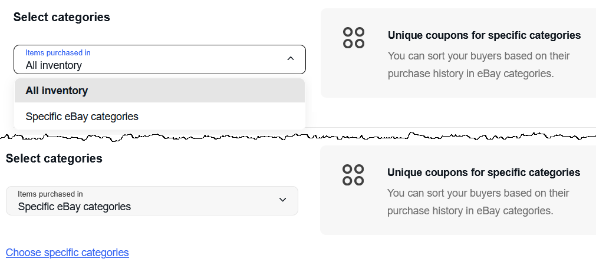Image resolution: width=596 pixels, height=272 pixels.
Task: Click the chevron-down arrow on Specific eBay categories
Action: point(282,200)
